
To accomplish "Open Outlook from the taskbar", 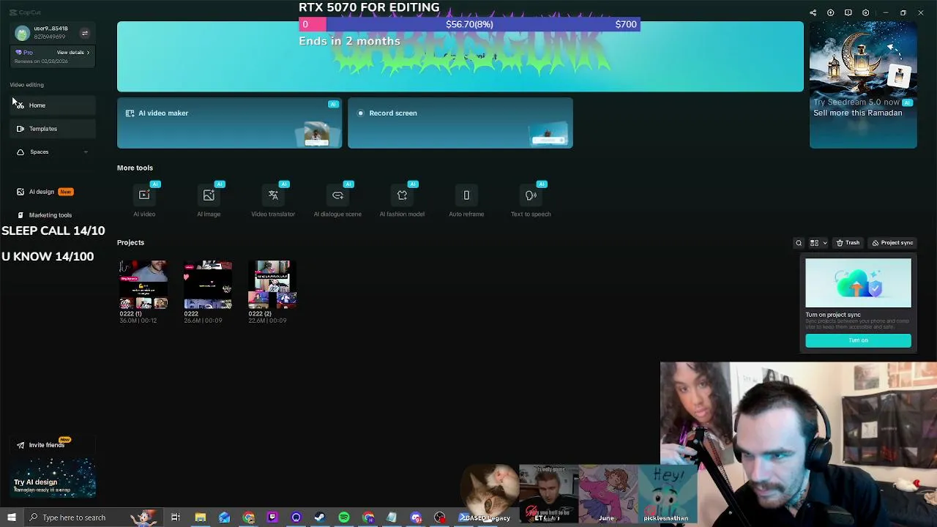I will point(224,517).
